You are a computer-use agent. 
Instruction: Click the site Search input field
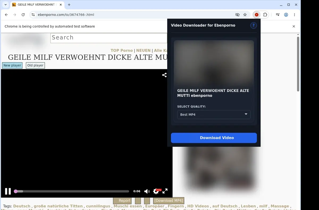(109, 38)
